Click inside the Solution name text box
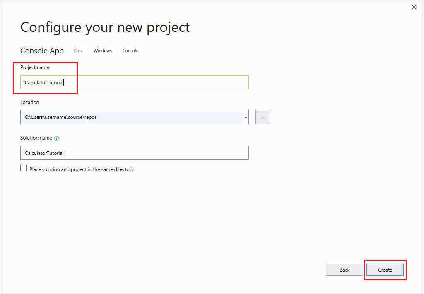Viewport: 424px width, 294px height. click(134, 153)
